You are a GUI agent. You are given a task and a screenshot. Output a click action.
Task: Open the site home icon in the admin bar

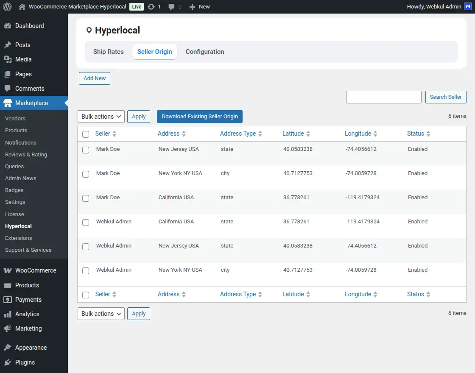click(x=22, y=7)
